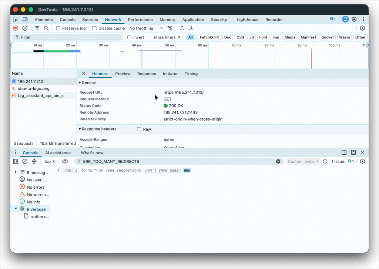This screenshot has width=379, height=269.
Task: Open the Timing tab of request details
Action: (x=191, y=74)
